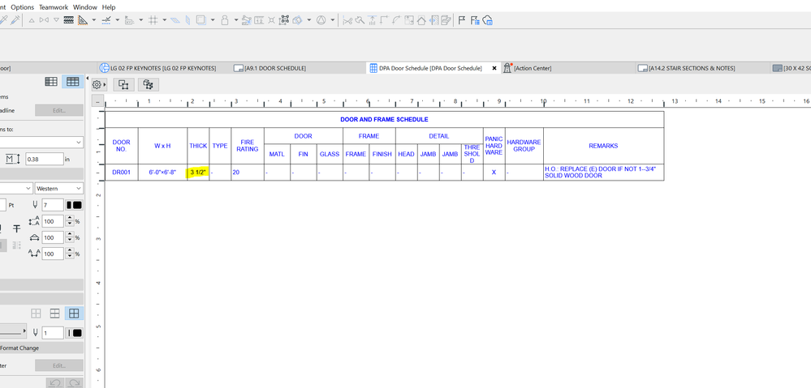Toggle the all-borders cell option
Screen dimensions: 811x388
[x=74, y=313]
